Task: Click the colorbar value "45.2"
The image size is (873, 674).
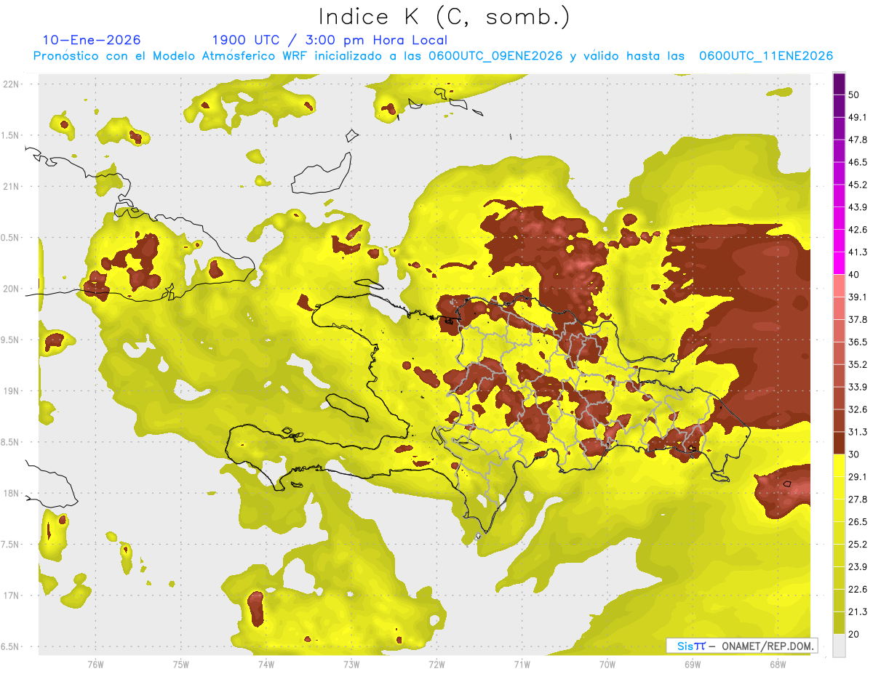Action: 858,185
